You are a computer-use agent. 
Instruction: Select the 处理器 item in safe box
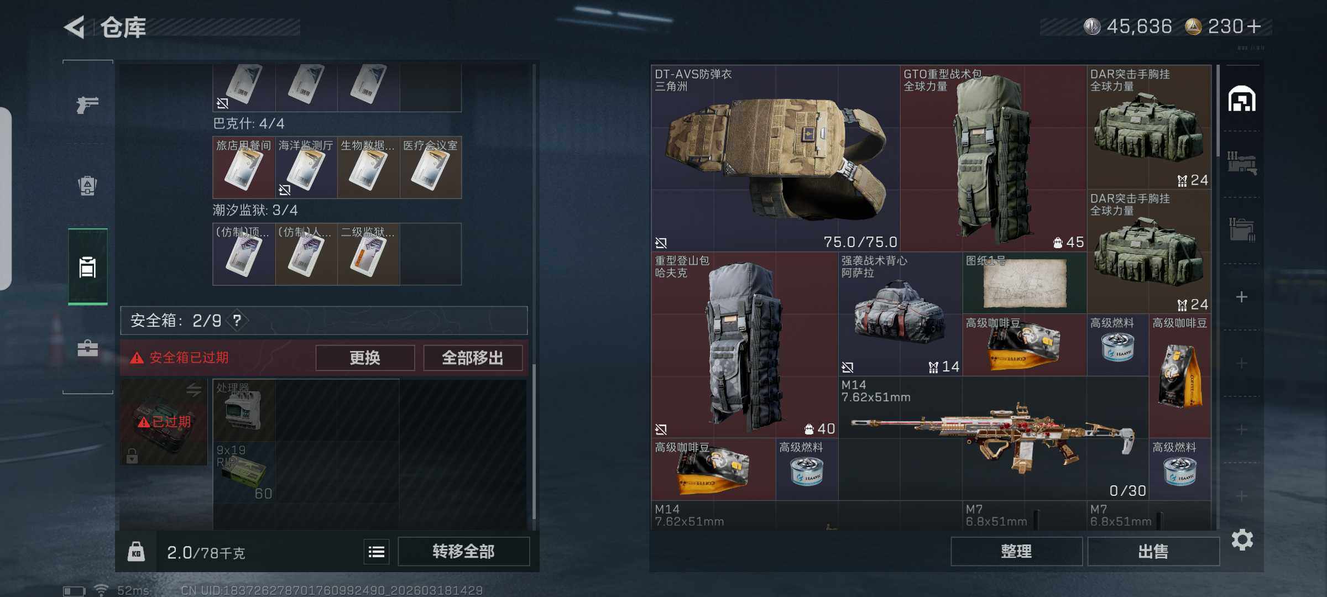(x=244, y=410)
